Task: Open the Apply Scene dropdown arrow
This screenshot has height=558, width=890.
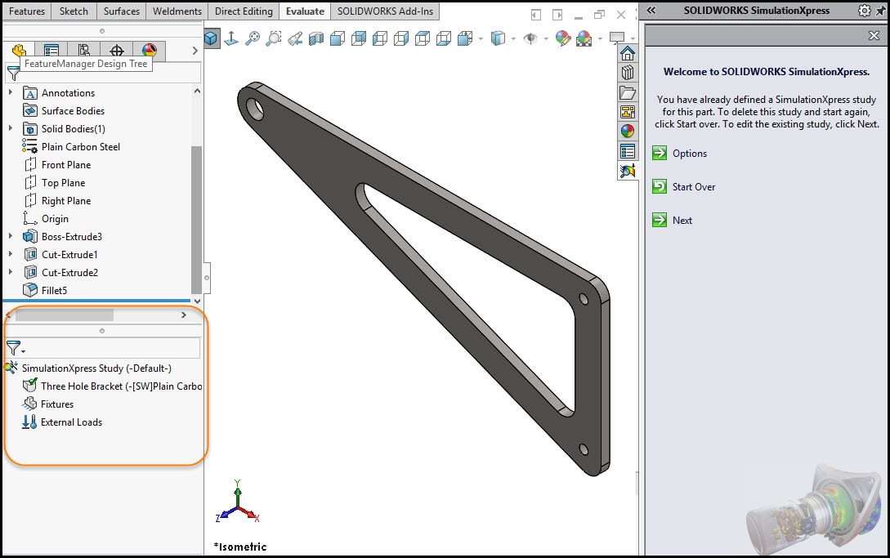Action: 600,39
